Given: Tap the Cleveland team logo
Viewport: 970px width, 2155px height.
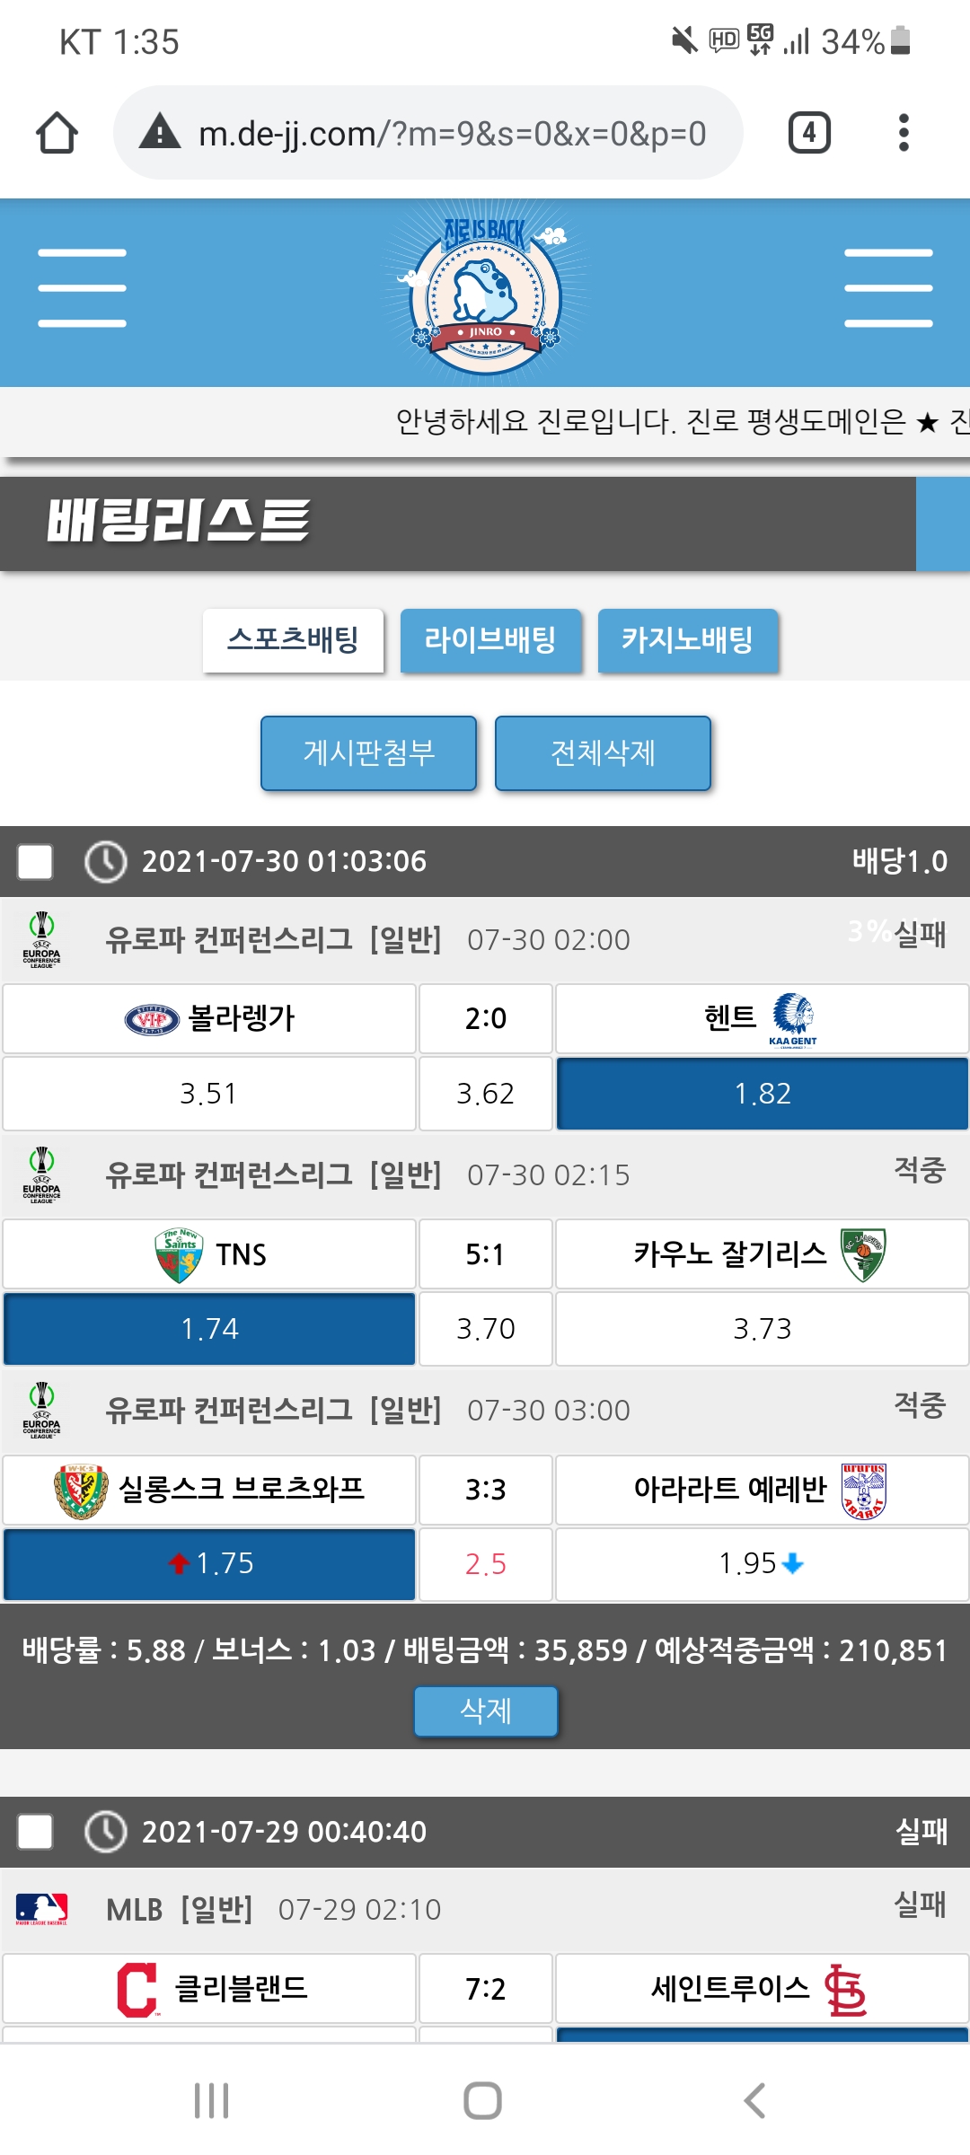Looking at the screenshot, I should click(137, 1990).
